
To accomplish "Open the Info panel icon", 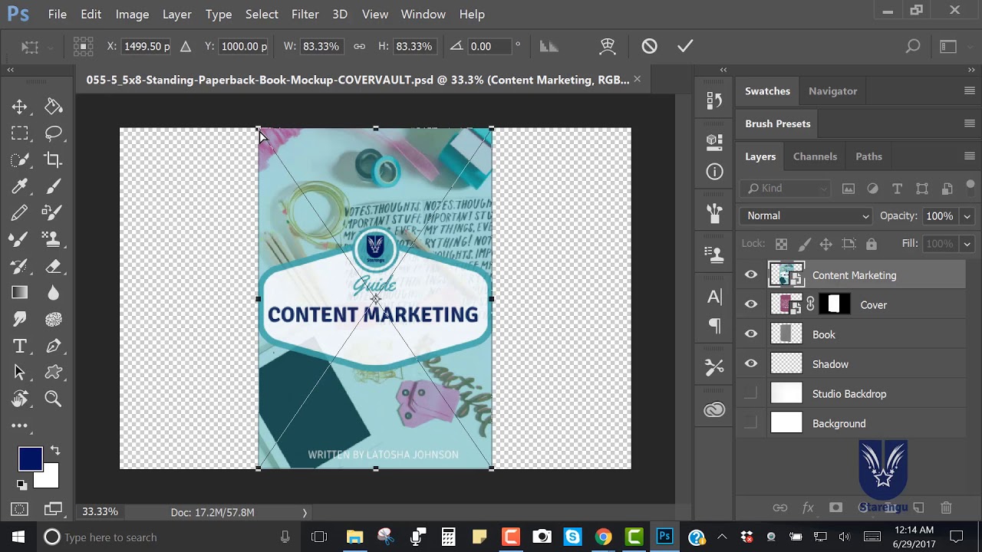I will pyautogui.click(x=714, y=172).
